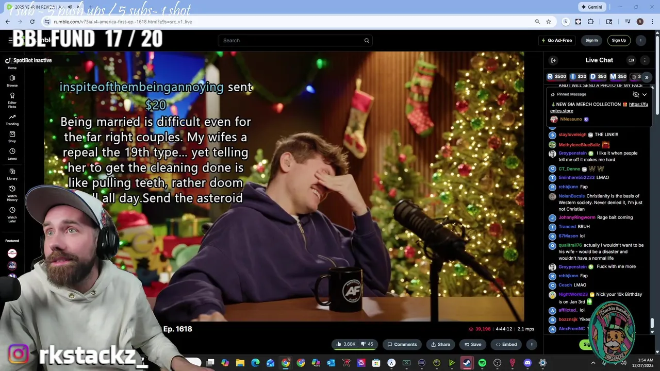The image size is (660, 371).
Task: Open first featured channel avatar in sidebar
Action: (x=12, y=253)
